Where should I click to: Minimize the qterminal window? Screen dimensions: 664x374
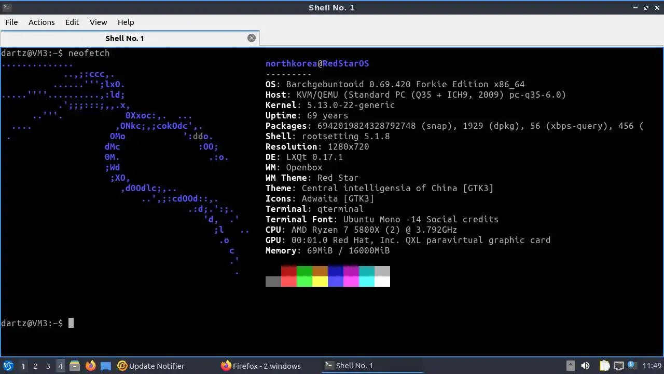(x=635, y=7)
